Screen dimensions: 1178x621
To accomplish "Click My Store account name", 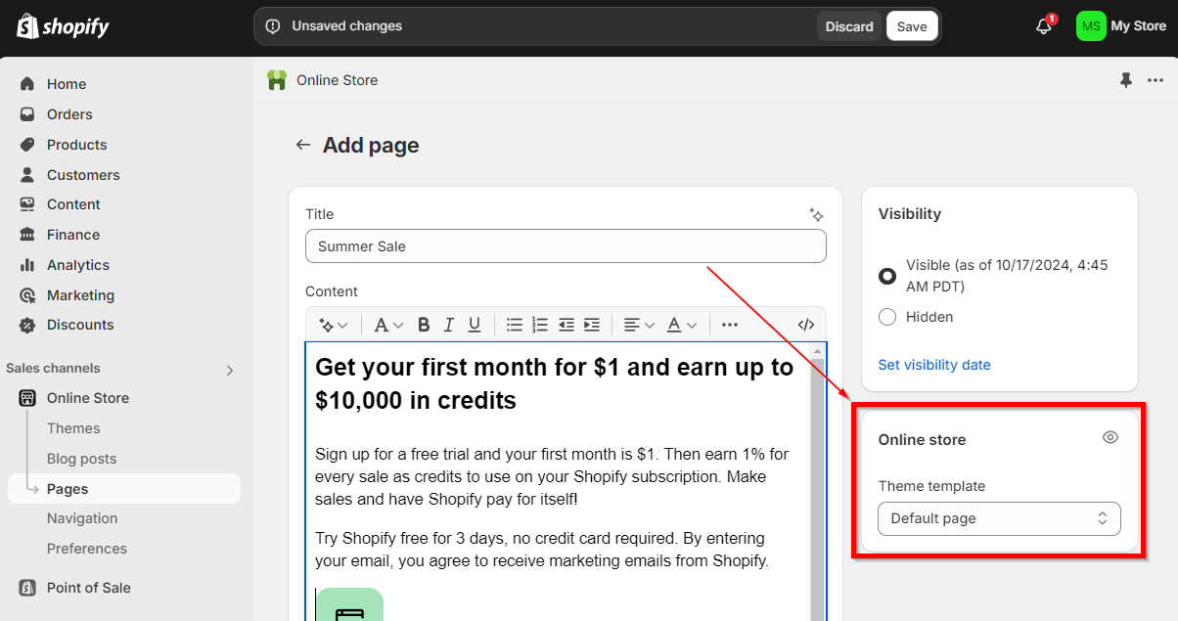I will click(x=1139, y=26).
